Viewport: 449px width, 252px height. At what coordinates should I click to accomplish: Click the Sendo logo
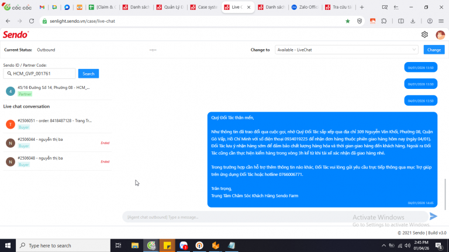click(x=16, y=34)
